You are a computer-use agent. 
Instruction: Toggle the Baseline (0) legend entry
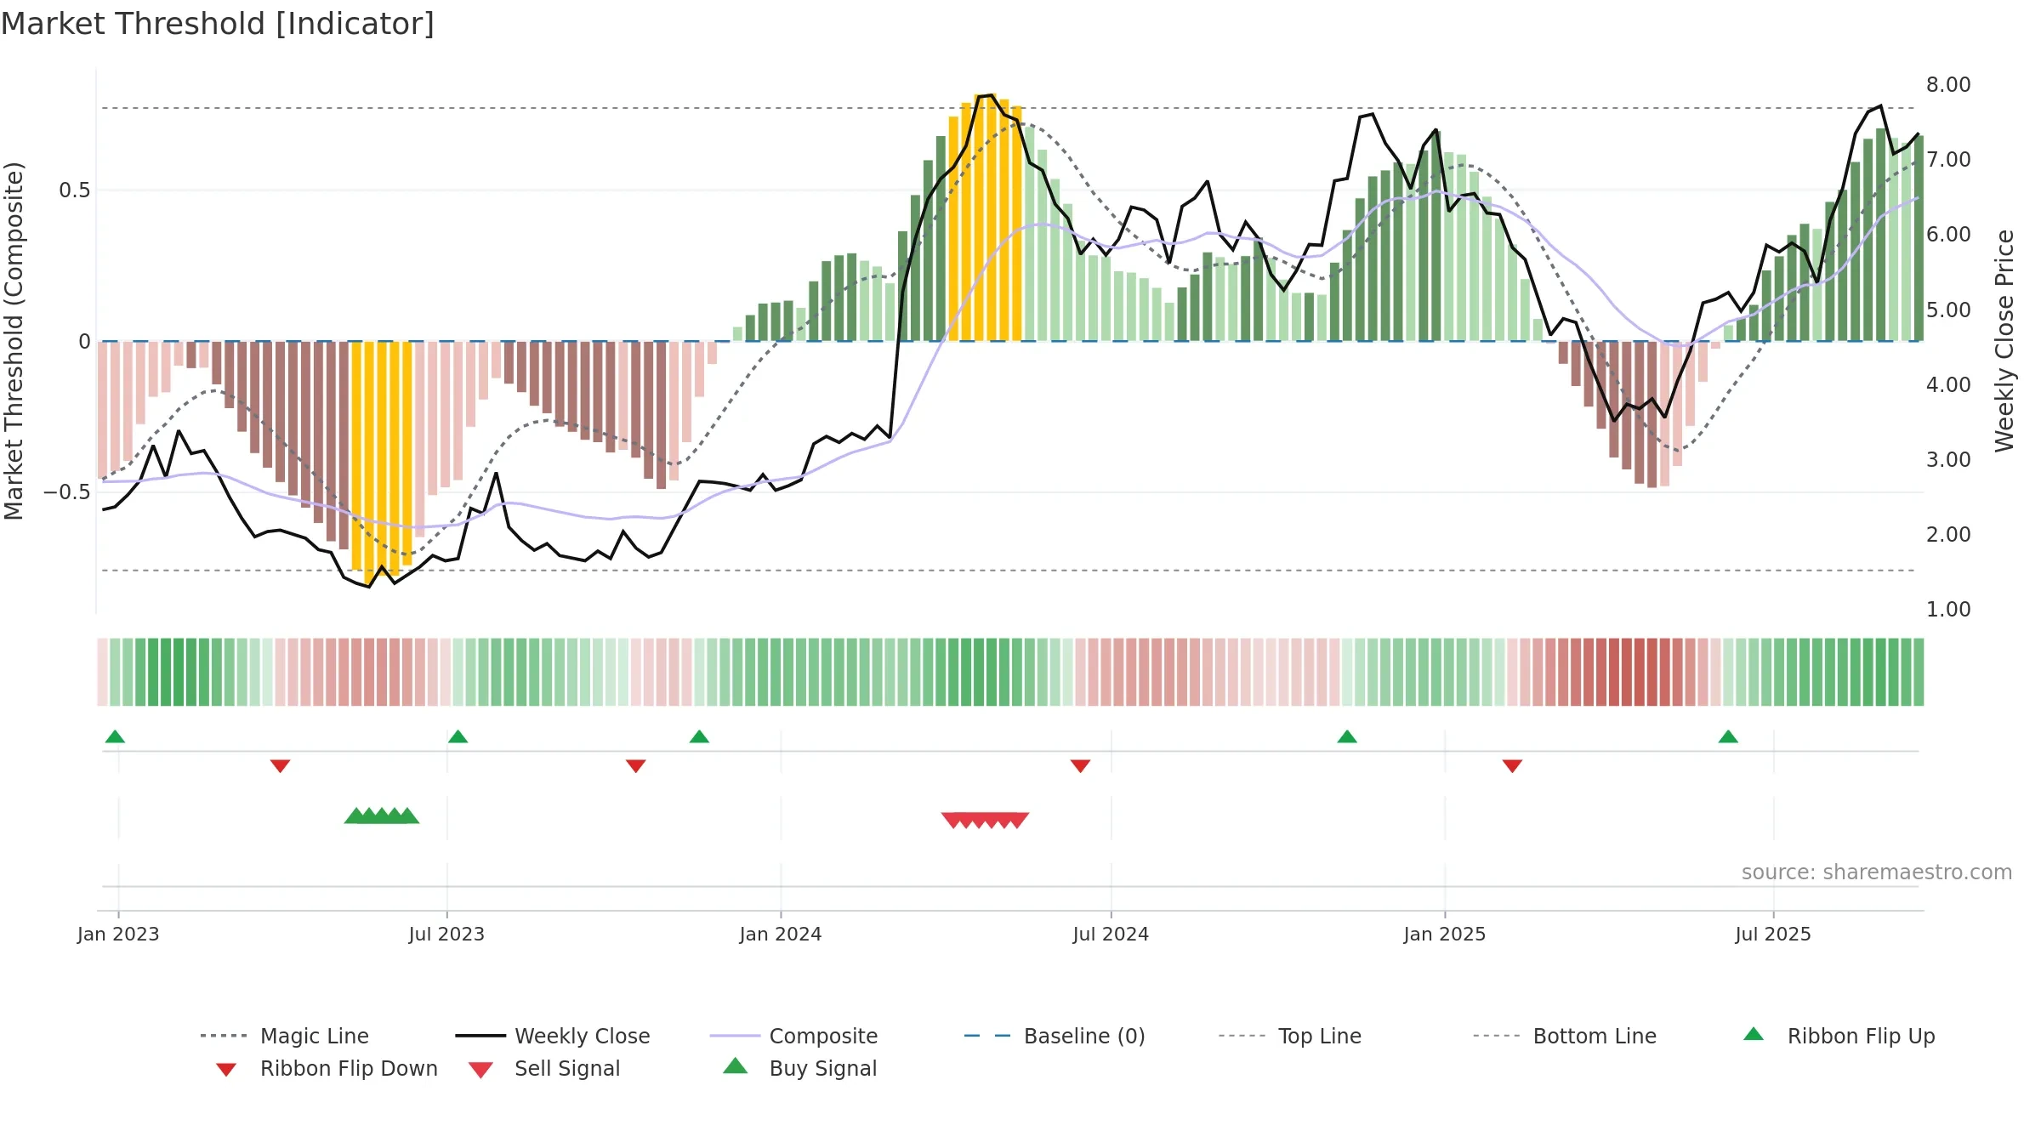pos(1055,1036)
